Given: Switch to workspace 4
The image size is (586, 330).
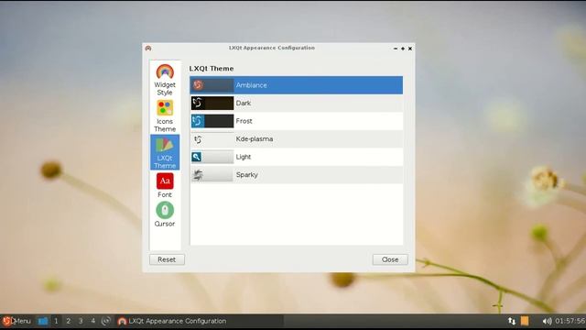Looking at the screenshot, I should coord(93,321).
